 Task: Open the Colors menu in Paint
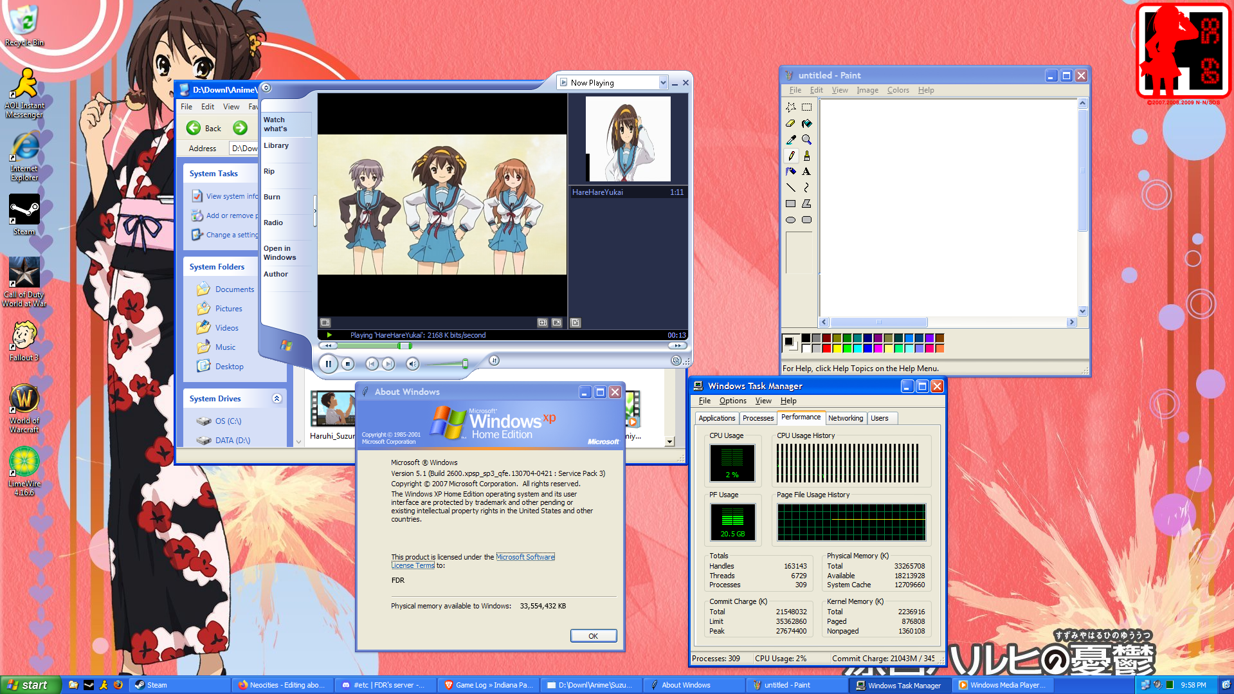point(898,90)
